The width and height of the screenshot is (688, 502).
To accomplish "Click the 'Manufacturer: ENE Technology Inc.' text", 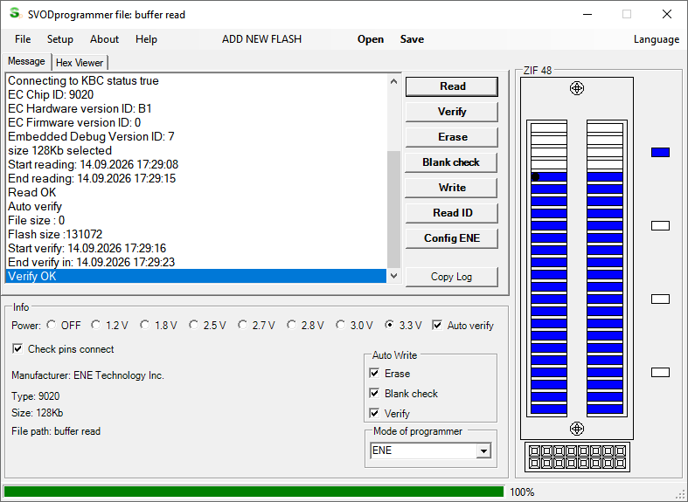I will (87, 375).
